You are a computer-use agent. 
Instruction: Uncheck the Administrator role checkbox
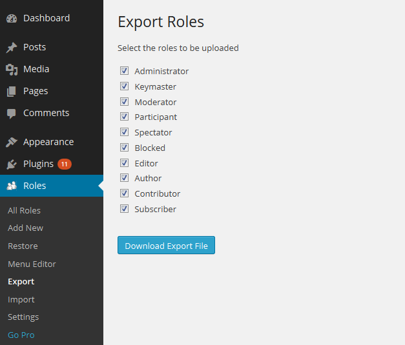click(x=124, y=71)
